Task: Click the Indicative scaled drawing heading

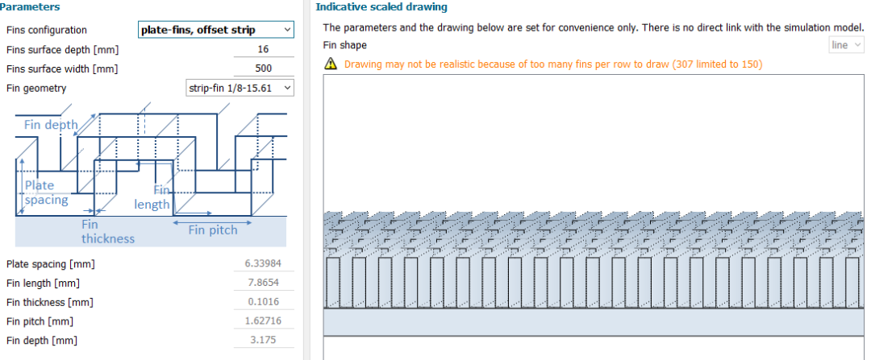Action: 381,7
